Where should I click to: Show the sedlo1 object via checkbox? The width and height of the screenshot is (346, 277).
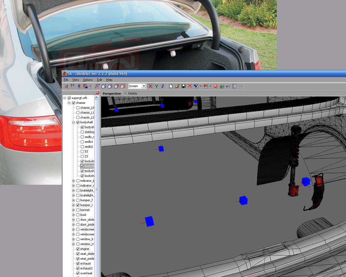tap(82, 142)
